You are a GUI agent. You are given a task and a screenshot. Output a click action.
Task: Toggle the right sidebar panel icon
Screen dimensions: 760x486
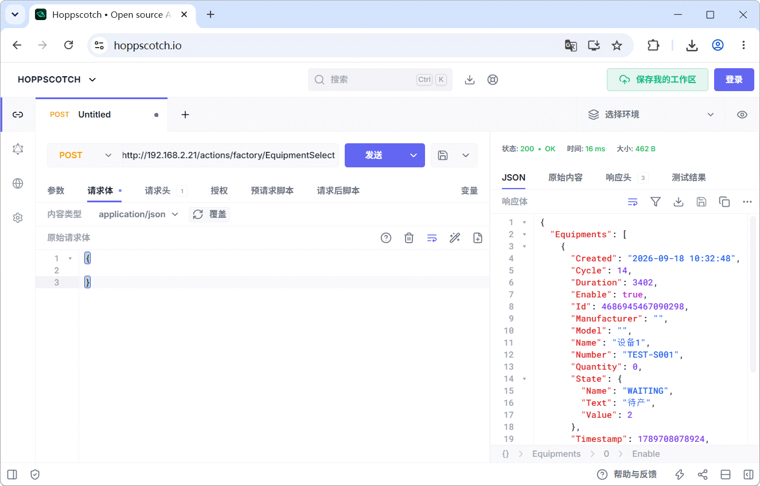[749, 475]
